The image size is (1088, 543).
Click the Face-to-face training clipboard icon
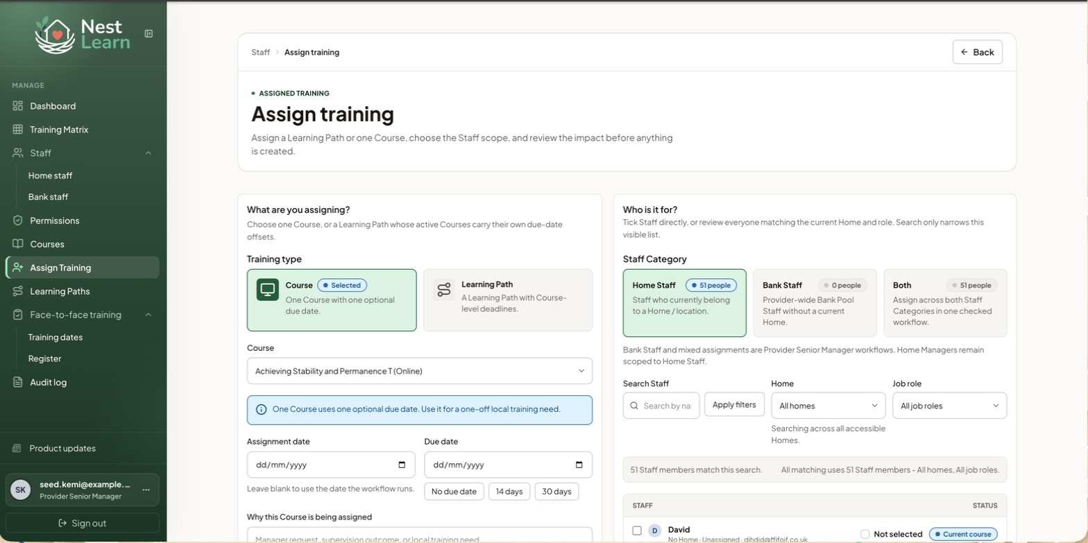[x=18, y=315]
